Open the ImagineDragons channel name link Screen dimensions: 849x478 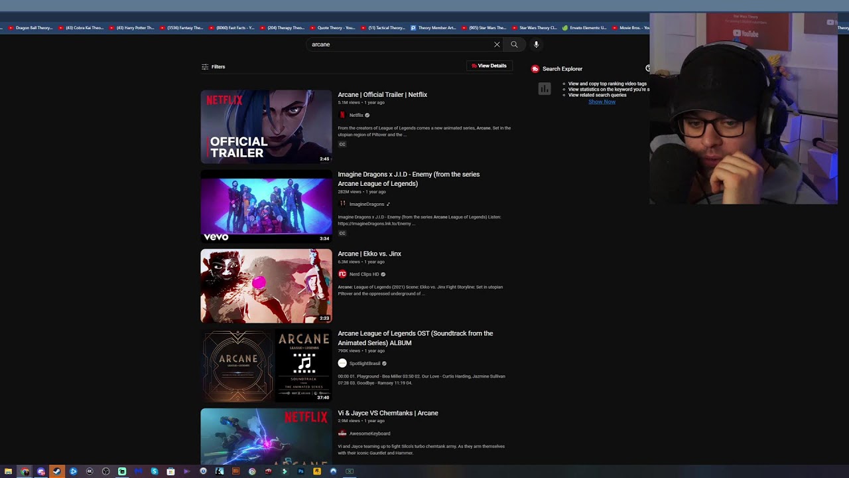point(367,204)
